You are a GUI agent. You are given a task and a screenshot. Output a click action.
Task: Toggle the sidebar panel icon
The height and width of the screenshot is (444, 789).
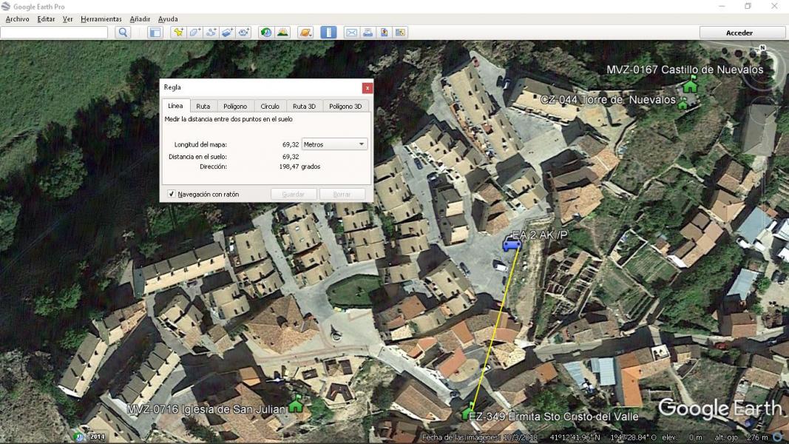click(x=155, y=33)
